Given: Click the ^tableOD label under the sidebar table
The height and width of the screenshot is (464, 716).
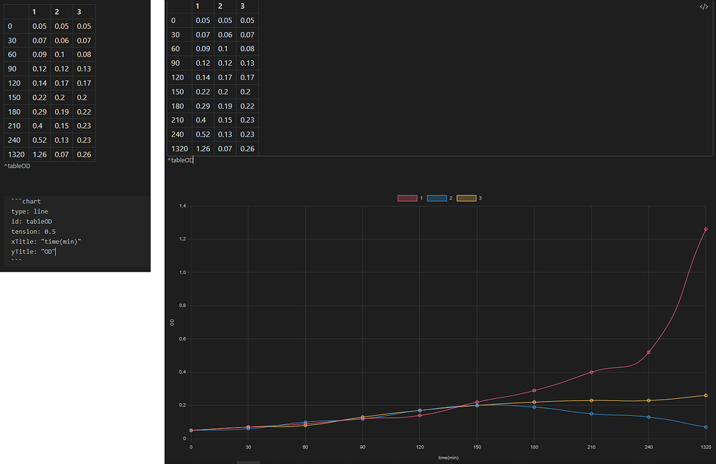Looking at the screenshot, I should [x=16, y=166].
